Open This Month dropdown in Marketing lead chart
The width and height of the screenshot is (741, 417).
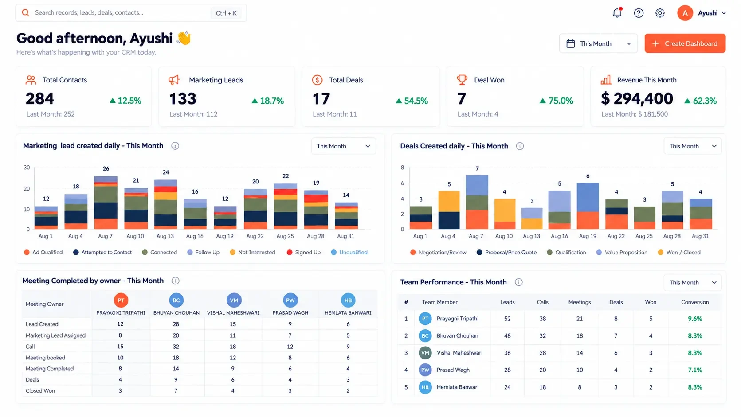343,146
